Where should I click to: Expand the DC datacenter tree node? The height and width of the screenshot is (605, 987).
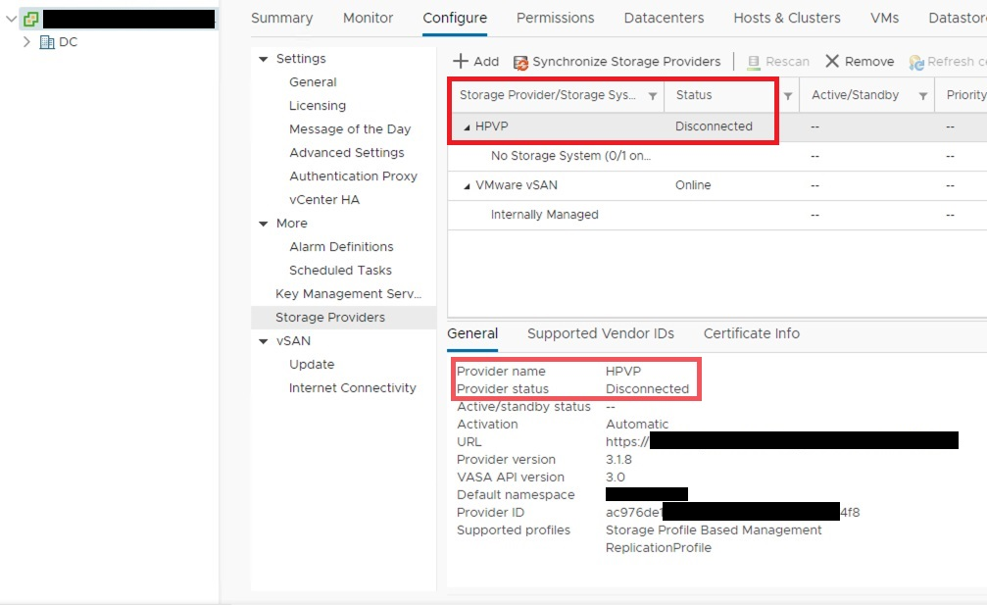(x=26, y=42)
